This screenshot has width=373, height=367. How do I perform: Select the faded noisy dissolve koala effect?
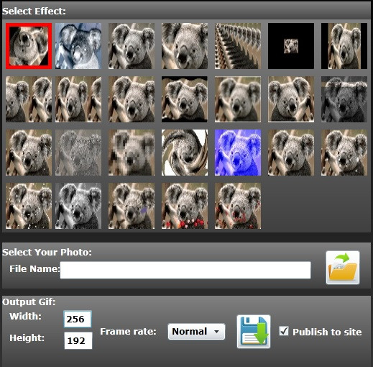pos(78,153)
